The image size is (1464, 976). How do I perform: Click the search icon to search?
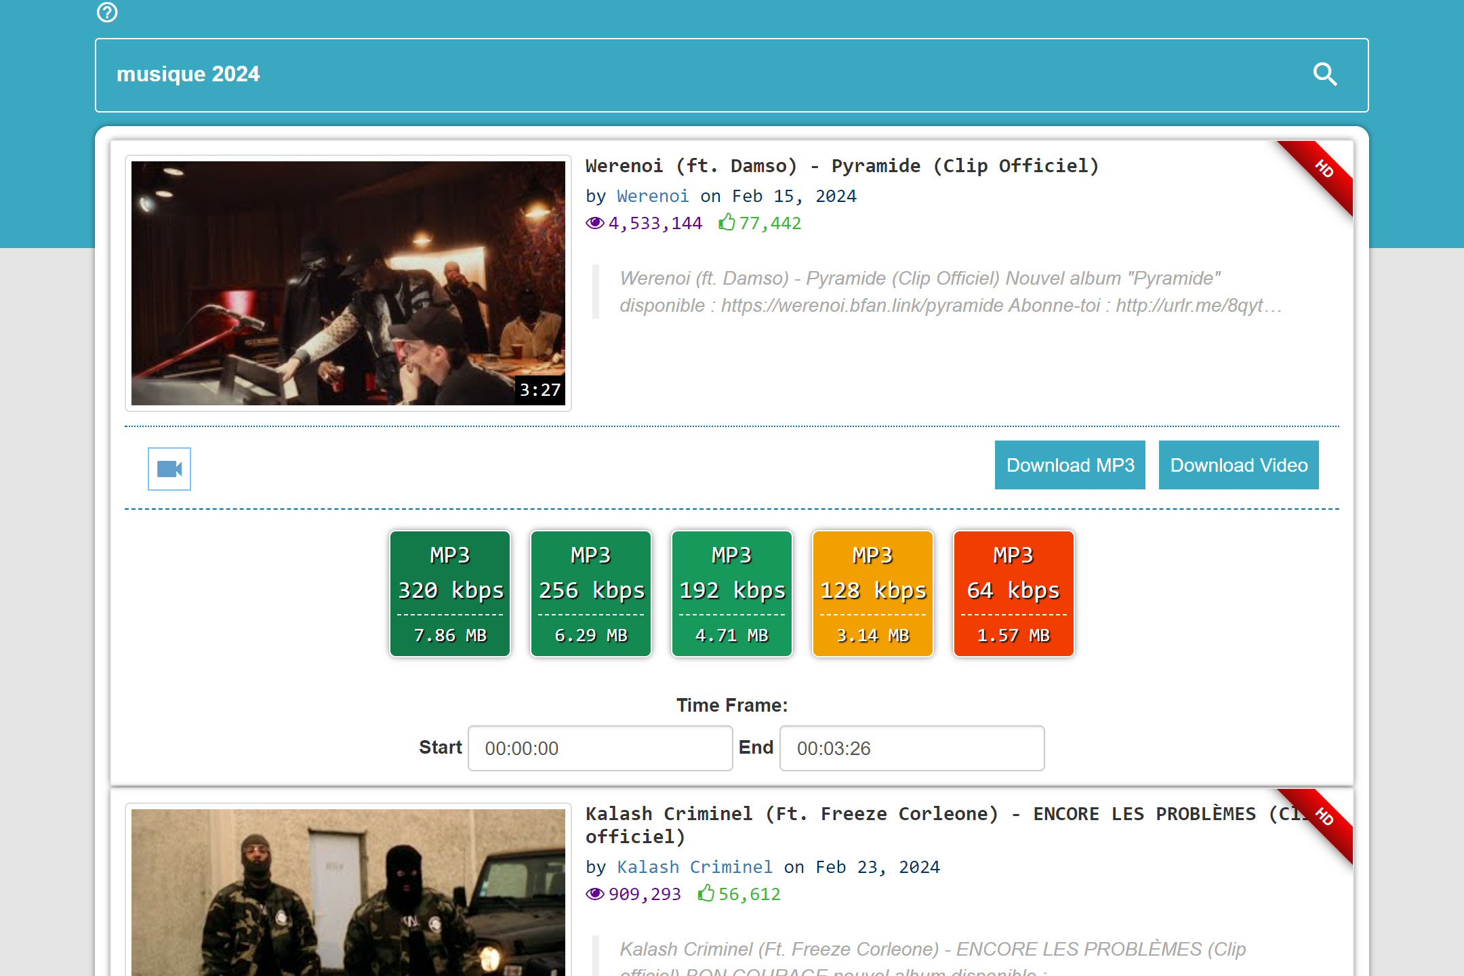pos(1327,74)
